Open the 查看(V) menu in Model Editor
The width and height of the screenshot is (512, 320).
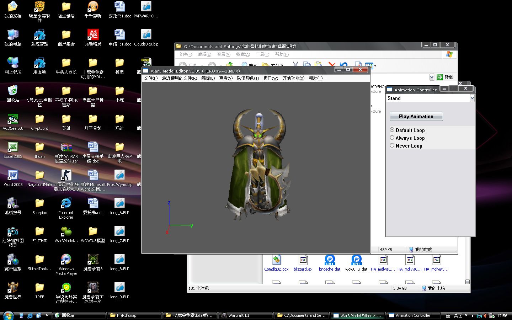[x=226, y=78]
